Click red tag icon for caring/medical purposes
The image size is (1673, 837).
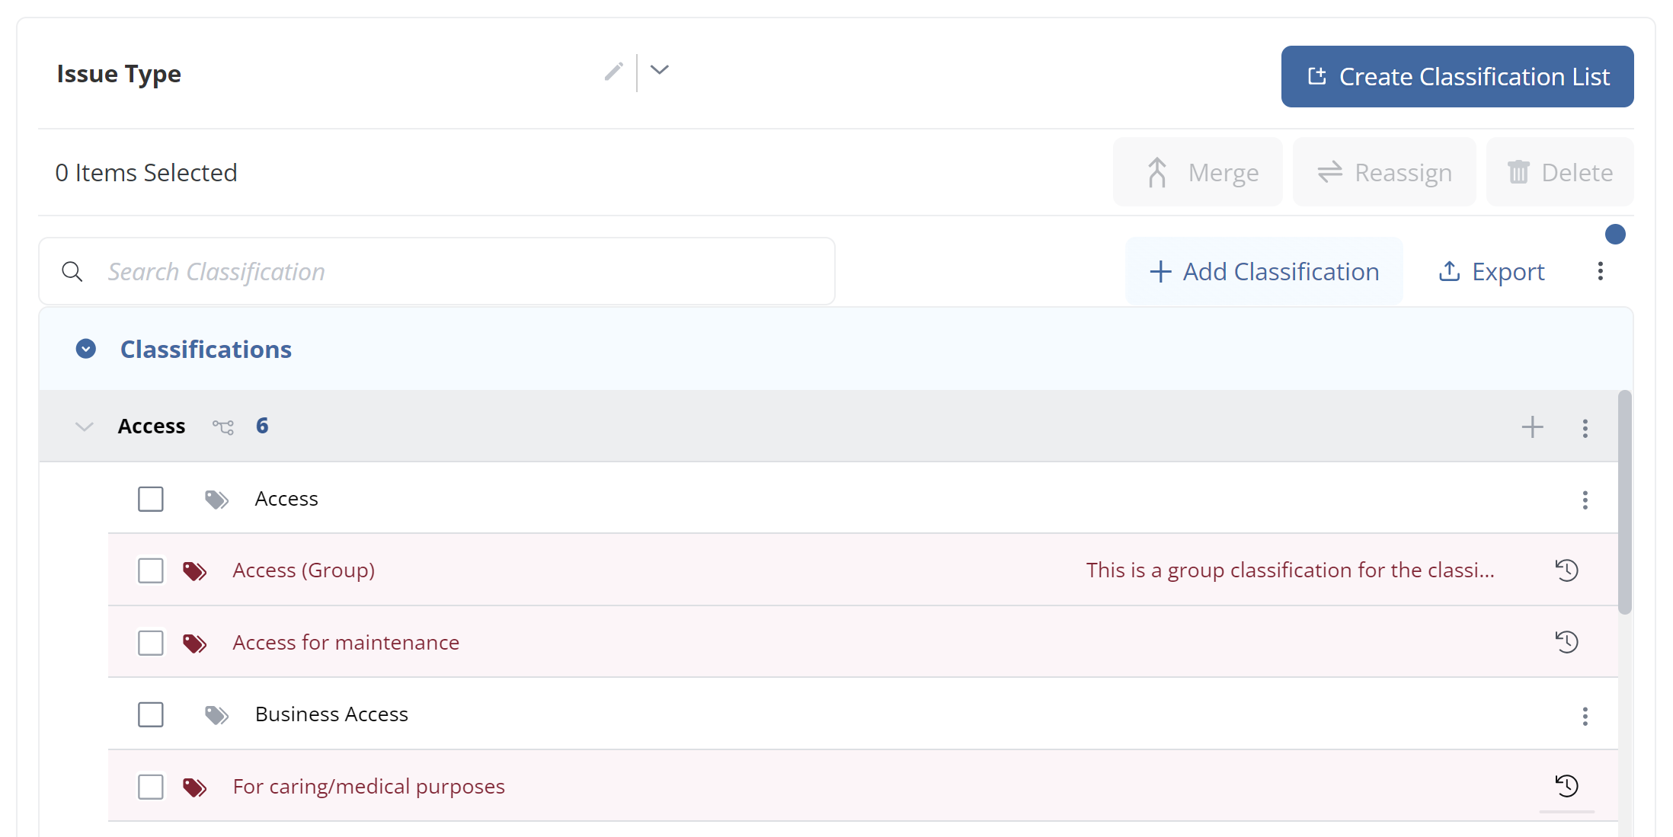coord(195,787)
